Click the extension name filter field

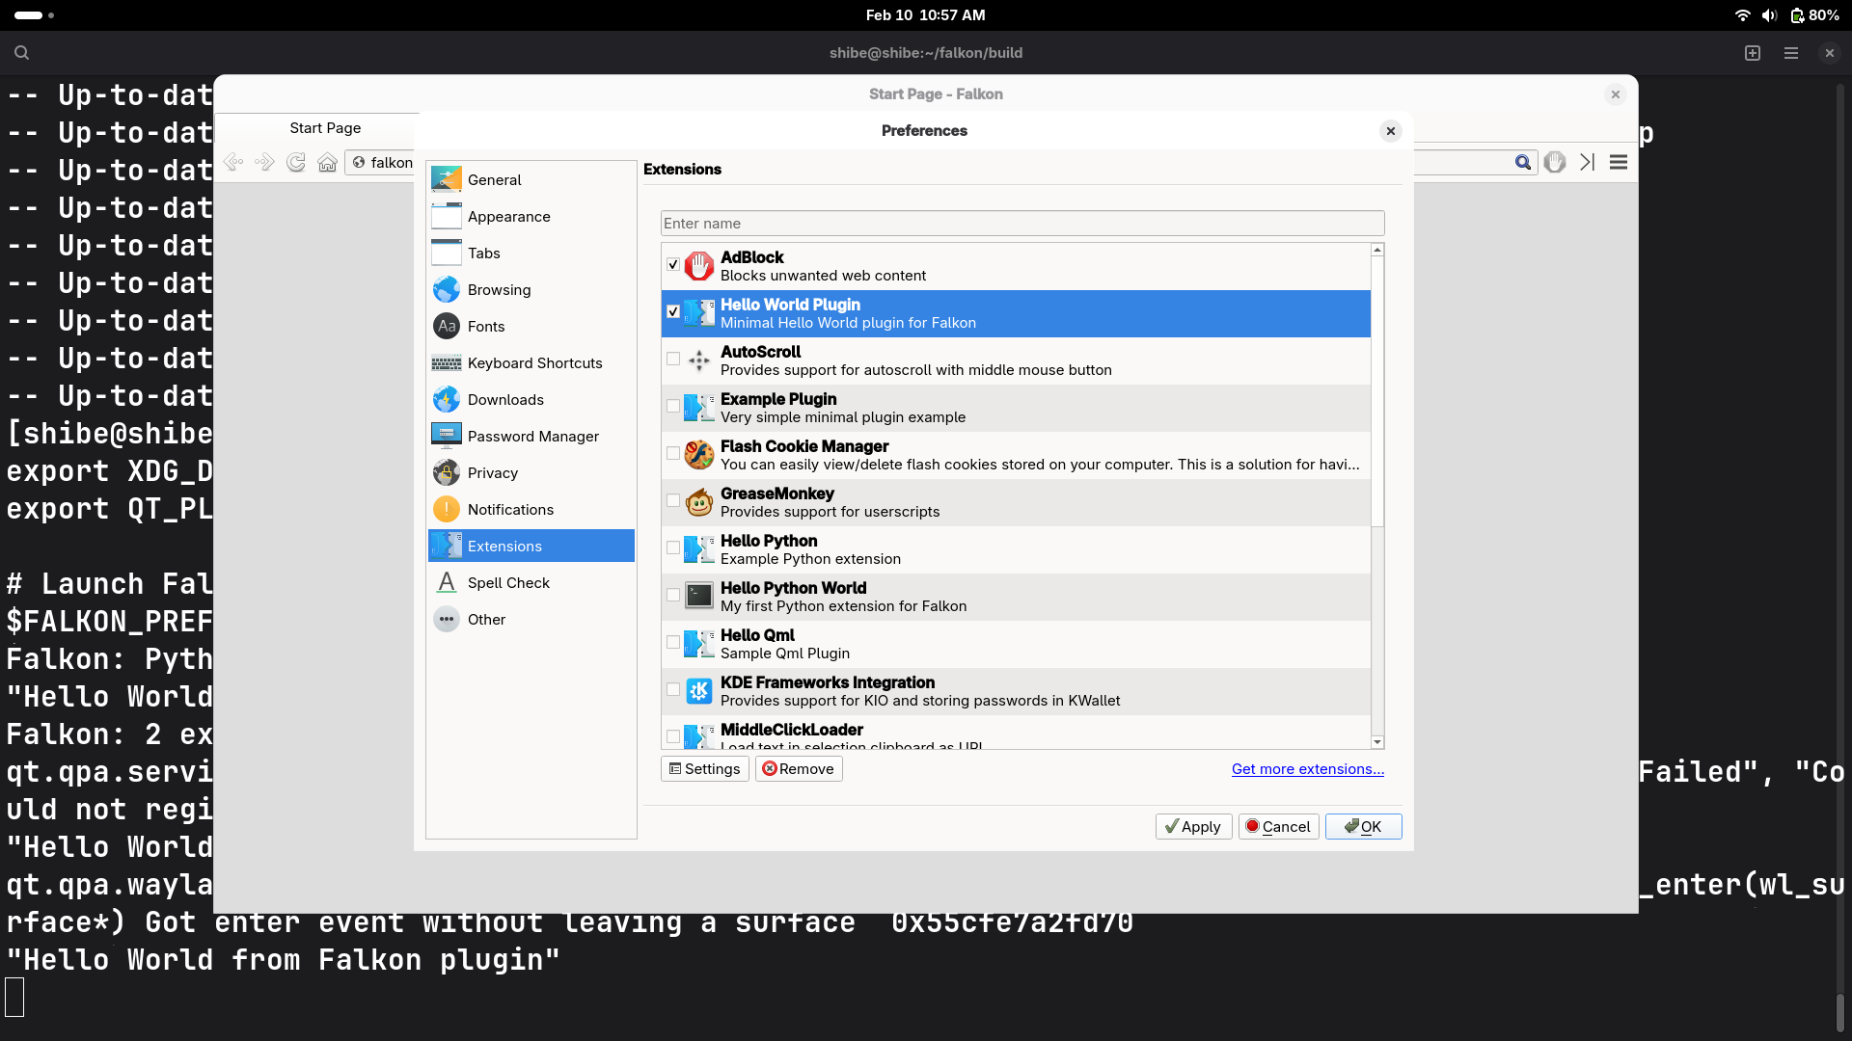pyautogui.click(x=1021, y=223)
